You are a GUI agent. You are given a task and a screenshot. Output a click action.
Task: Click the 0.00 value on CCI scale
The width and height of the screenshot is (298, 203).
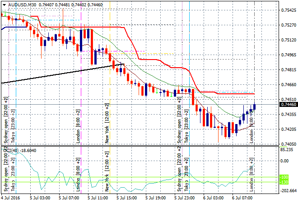[285, 161]
